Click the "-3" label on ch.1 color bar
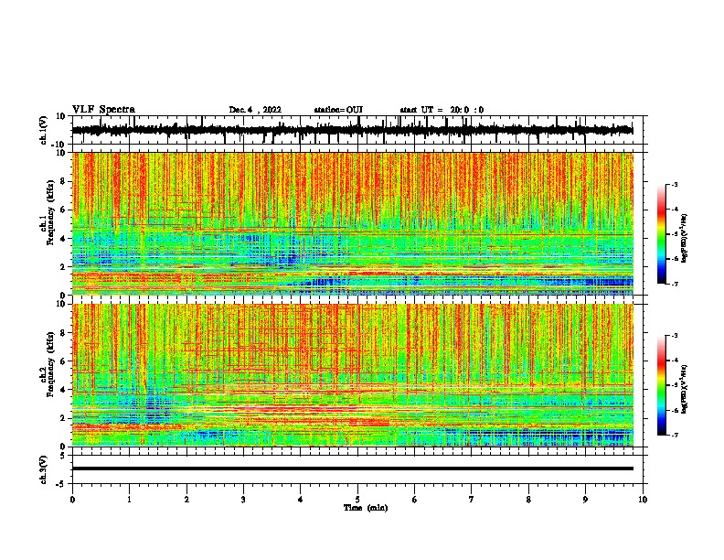 click(674, 184)
